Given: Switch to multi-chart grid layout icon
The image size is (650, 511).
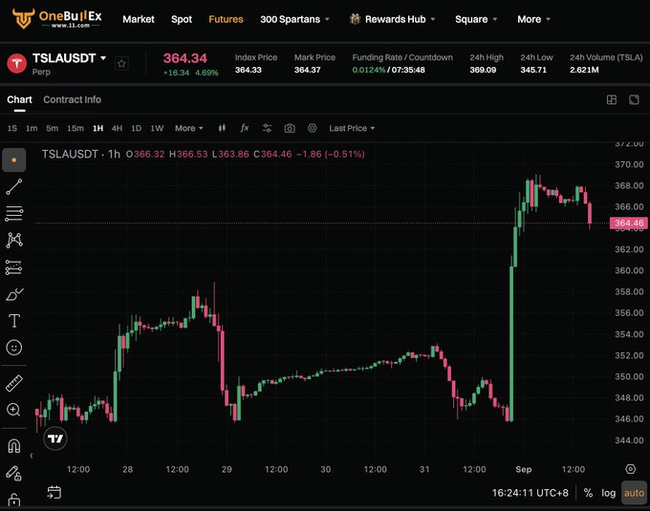Looking at the screenshot, I should tap(612, 99).
